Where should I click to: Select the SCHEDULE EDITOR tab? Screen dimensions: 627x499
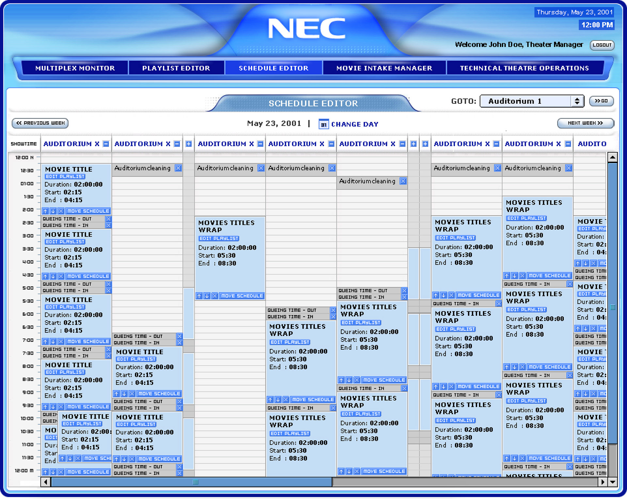[x=274, y=68]
